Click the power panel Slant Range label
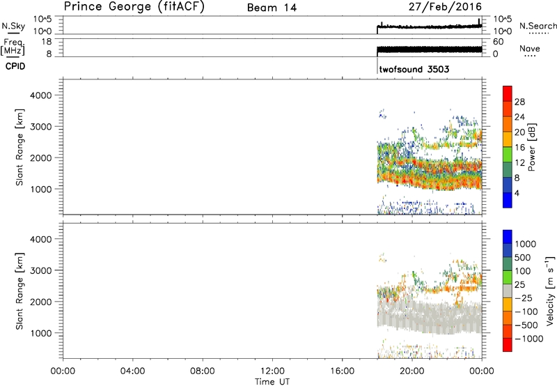This screenshot has height=386, width=557. tap(19, 147)
